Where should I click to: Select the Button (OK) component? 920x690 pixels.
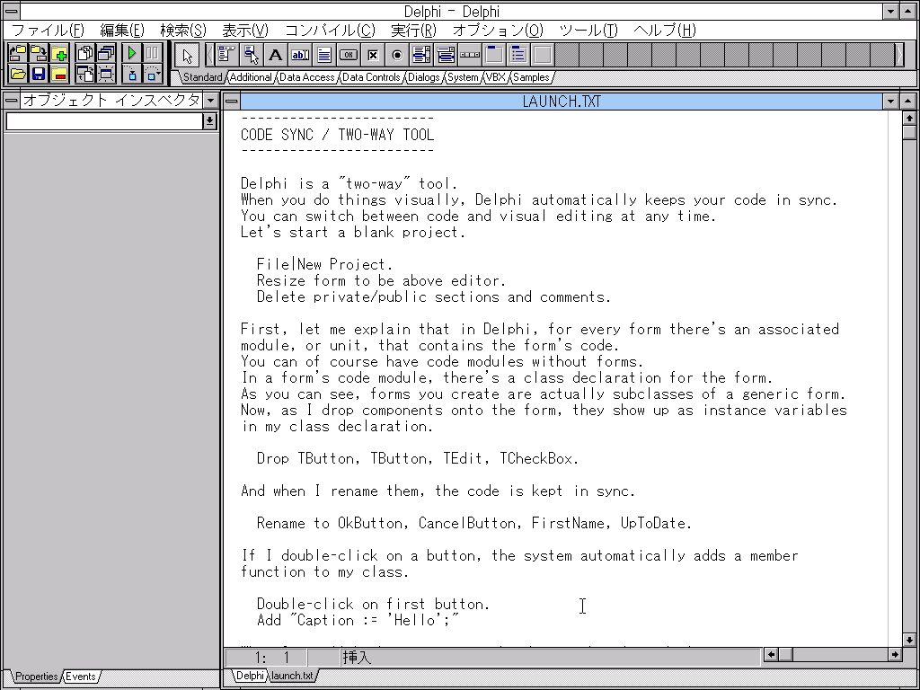(x=349, y=55)
